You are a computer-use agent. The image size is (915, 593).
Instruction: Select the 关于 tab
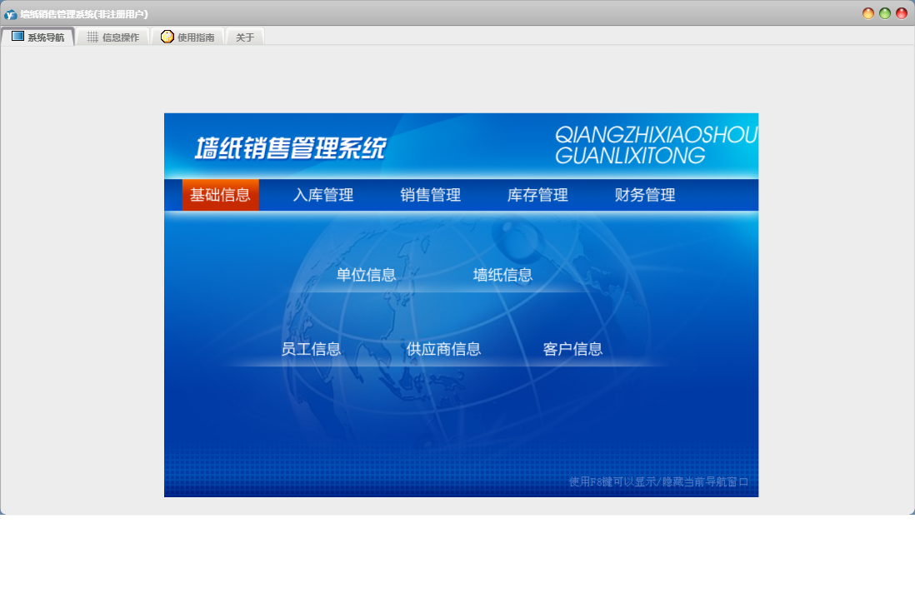(x=245, y=37)
